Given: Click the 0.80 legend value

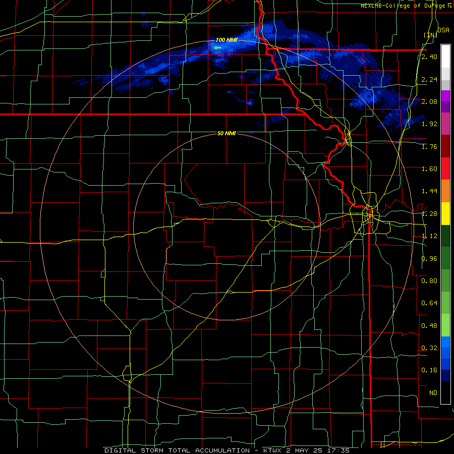Looking at the screenshot, I should click(x=429, y=281).
